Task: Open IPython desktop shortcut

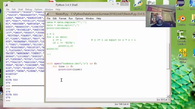Action: pyautogui.click(x=151, y=3)
